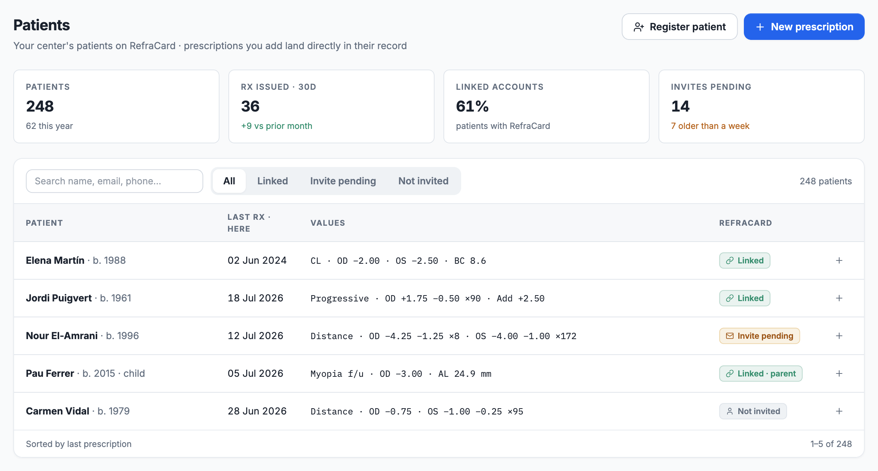
Task: Click the '248 patients' count label
Action: click(826, 181)
